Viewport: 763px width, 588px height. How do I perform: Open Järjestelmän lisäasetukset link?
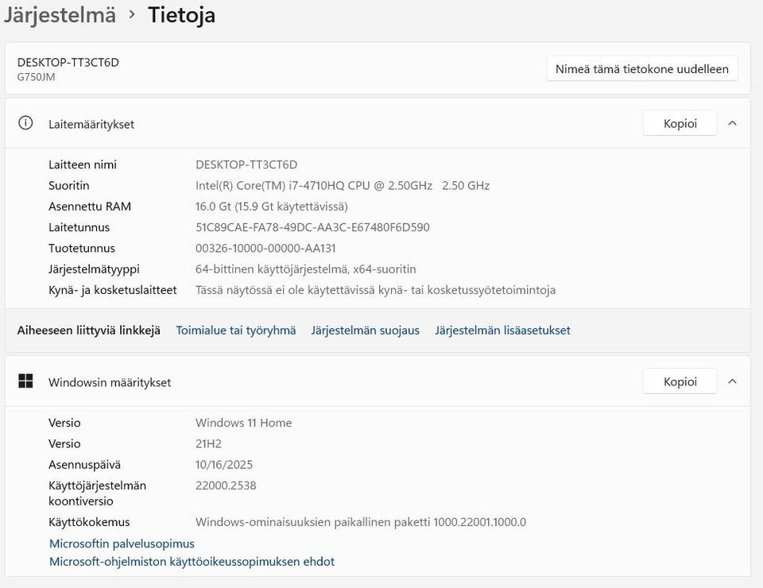[502, 331]
